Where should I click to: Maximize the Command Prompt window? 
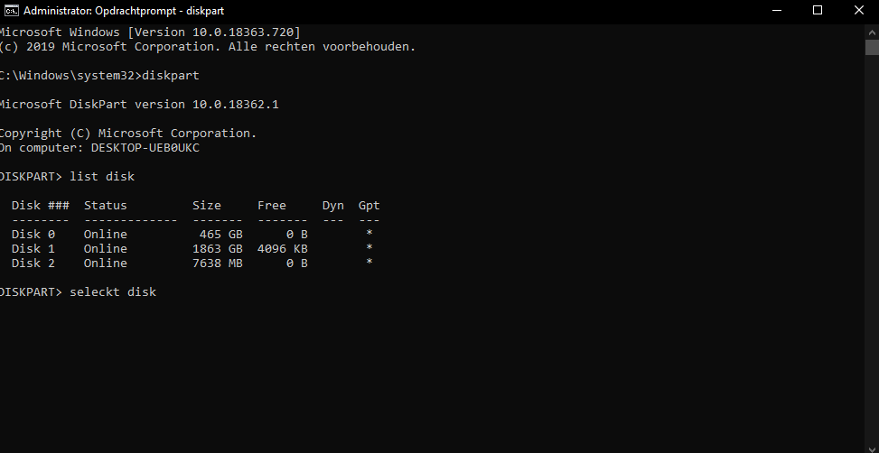click(818, 10)
